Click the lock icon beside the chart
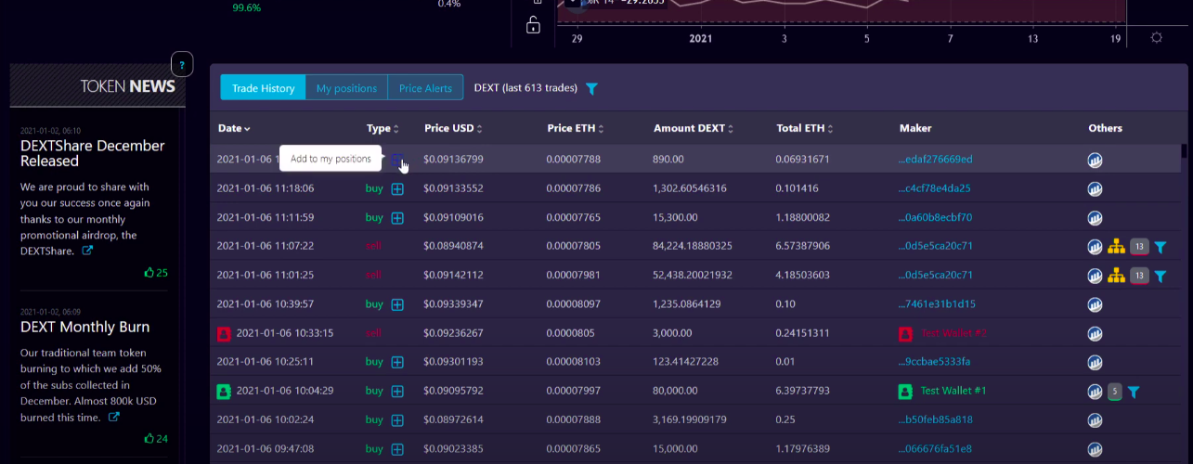 (x=533, y=25)
